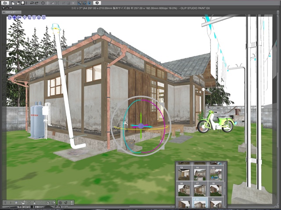Click the Fill bucket icon in command bar

click(x=53, y=3)
